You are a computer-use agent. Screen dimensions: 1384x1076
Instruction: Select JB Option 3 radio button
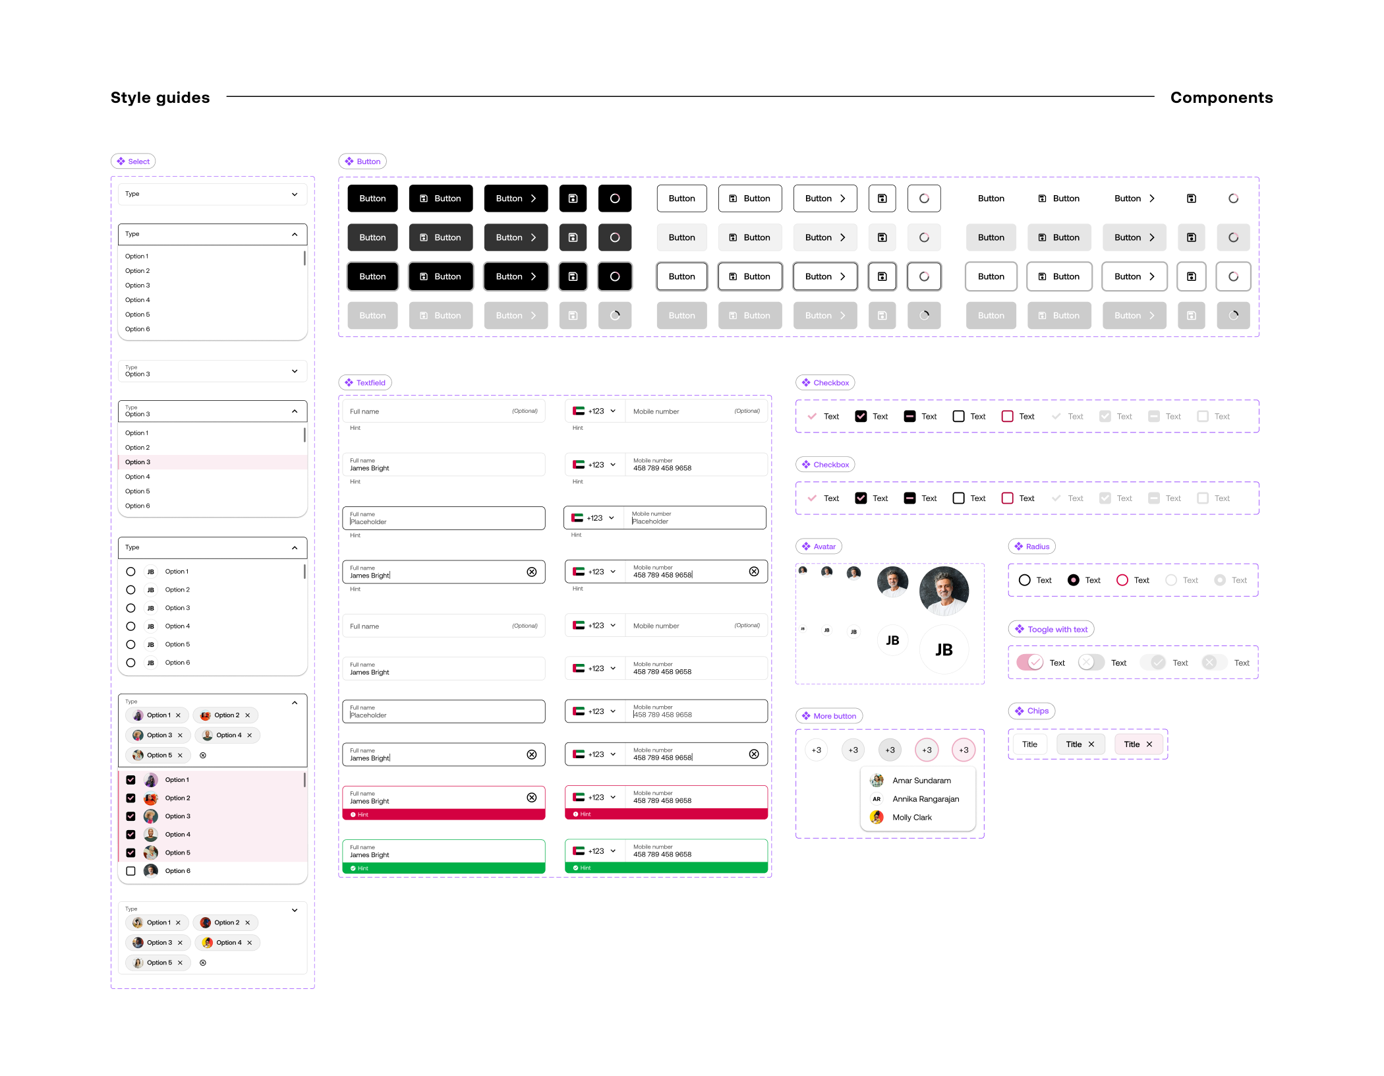pos(131,608)
